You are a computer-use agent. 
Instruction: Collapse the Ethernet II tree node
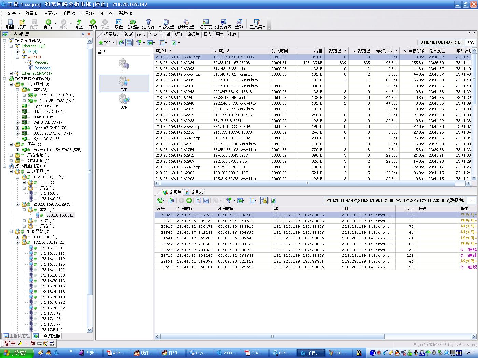pyautogui.click(x=11, y=46)
